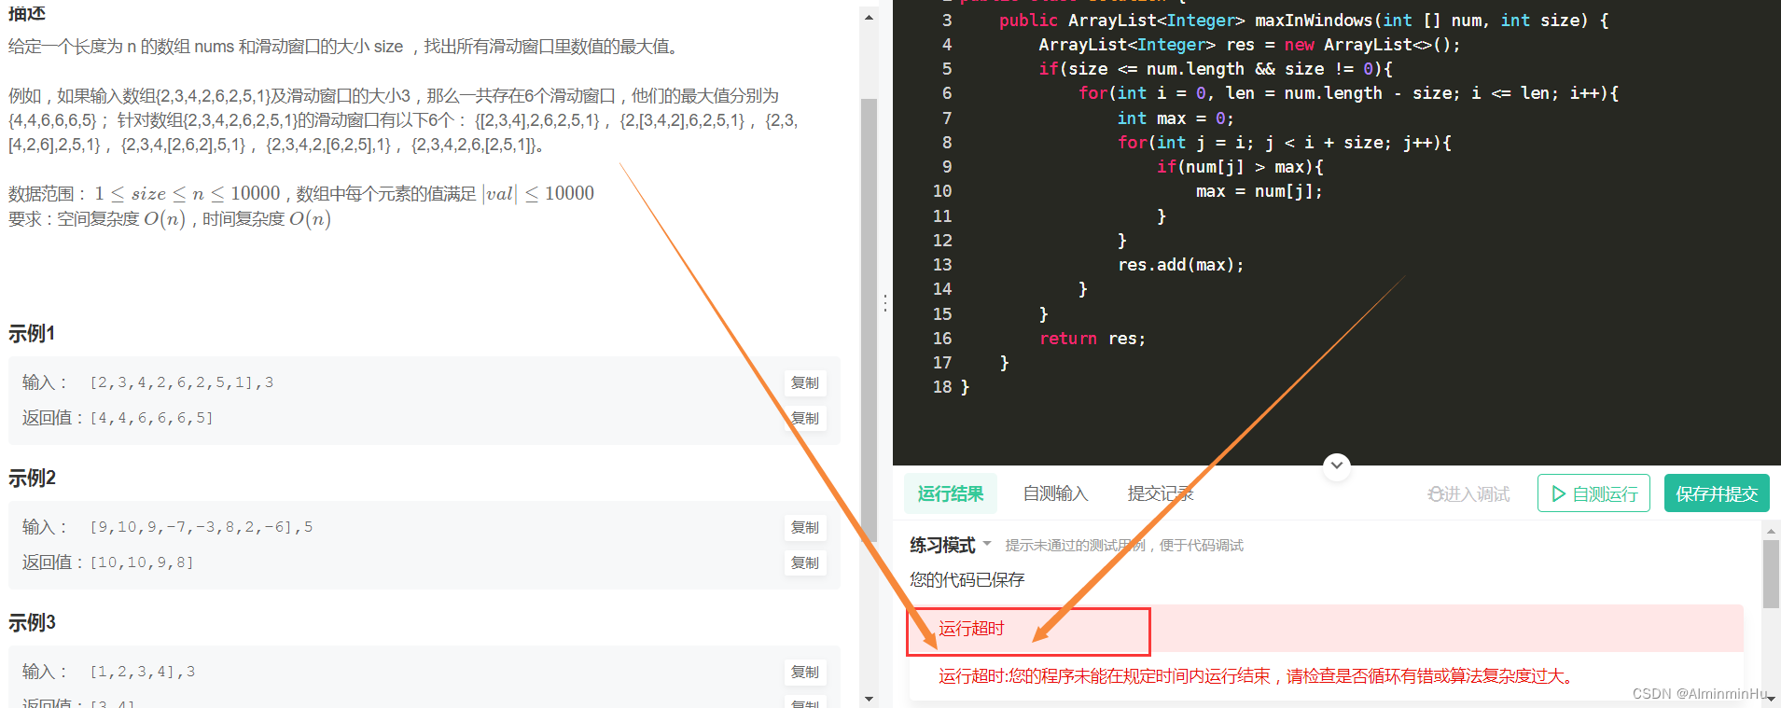Click the description panel scrollbar thumb

[869, 320]
